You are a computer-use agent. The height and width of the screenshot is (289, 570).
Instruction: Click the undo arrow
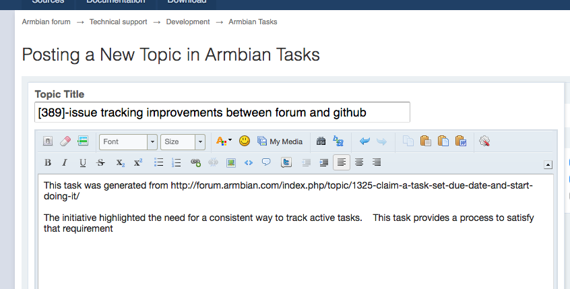365,141
